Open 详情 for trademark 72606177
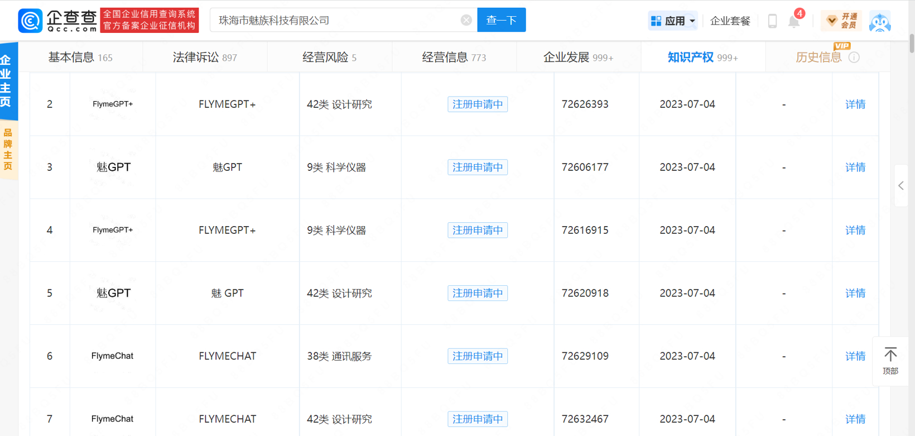This screenshot has height=436, width=915. (855, 167)
